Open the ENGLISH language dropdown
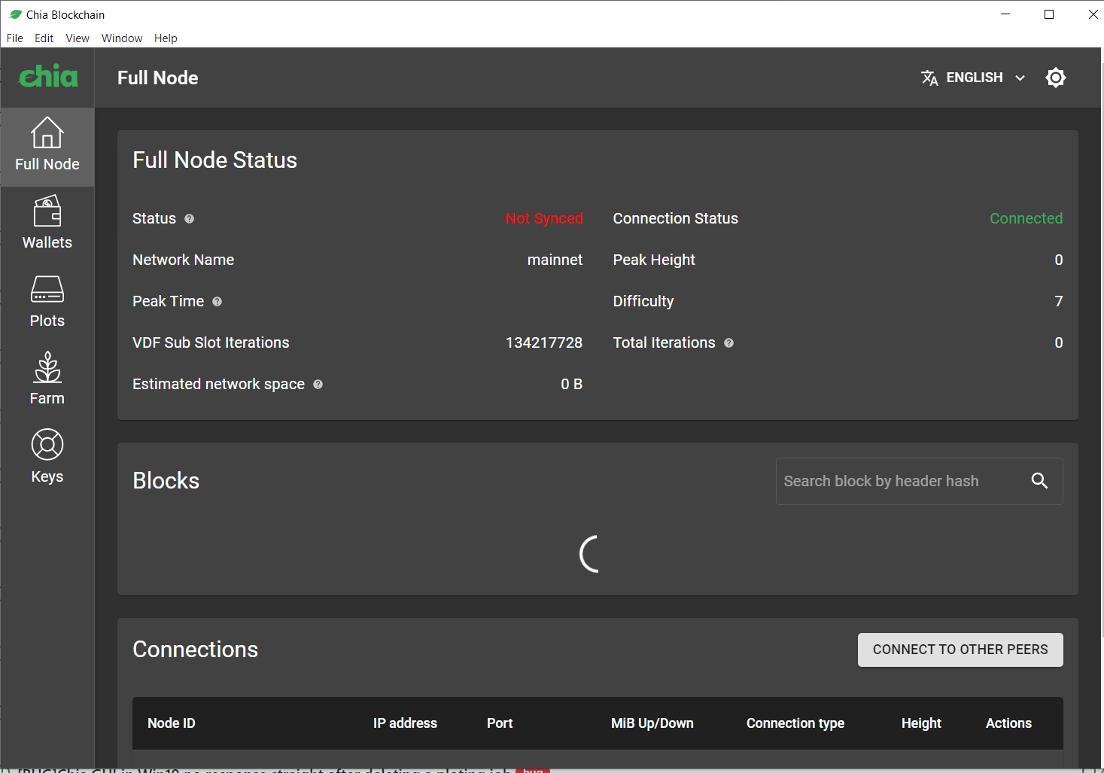This screenshot has width=1104, height=773. (x=974, y=77)
